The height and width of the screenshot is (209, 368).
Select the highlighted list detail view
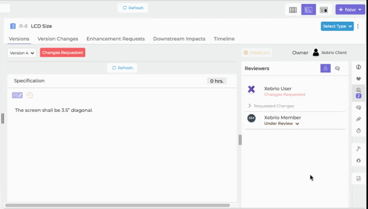click(308, 10)
